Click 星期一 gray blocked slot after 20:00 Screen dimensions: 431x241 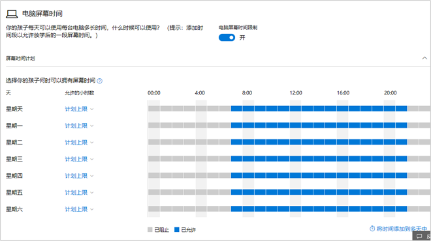pyautogui.click(x=413, y=125)
